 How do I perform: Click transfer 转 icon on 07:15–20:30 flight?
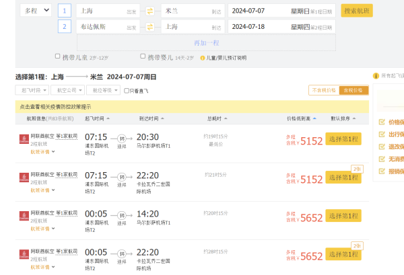click(122, 139)
